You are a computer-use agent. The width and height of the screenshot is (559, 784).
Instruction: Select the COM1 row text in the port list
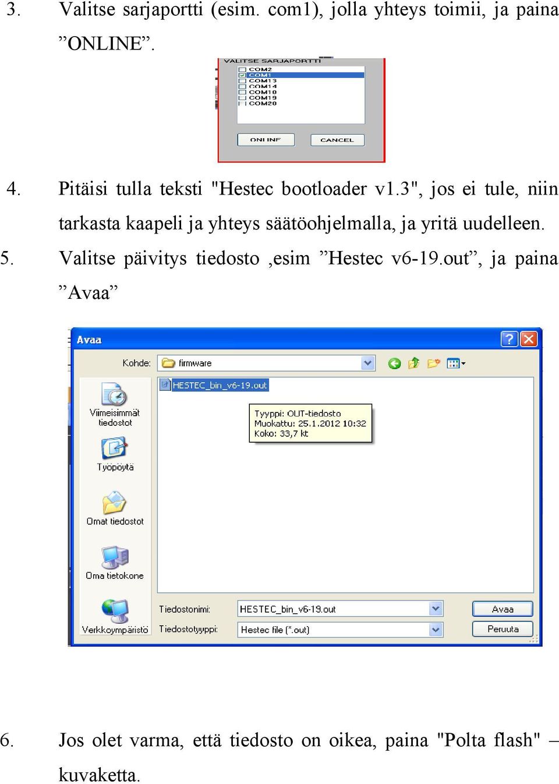point(260,75)
